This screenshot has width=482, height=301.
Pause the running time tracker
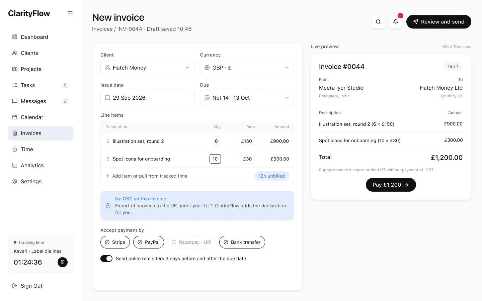(63, 262)
